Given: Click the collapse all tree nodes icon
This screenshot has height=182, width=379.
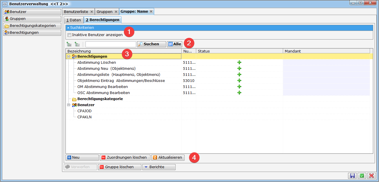Looking at the screenshot, I should (77, 44).
